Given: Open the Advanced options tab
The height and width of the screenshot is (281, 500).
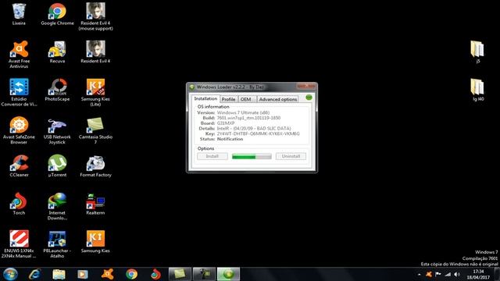Looking at the screenshot, I should pyautogui.click(x=278, y=99).
